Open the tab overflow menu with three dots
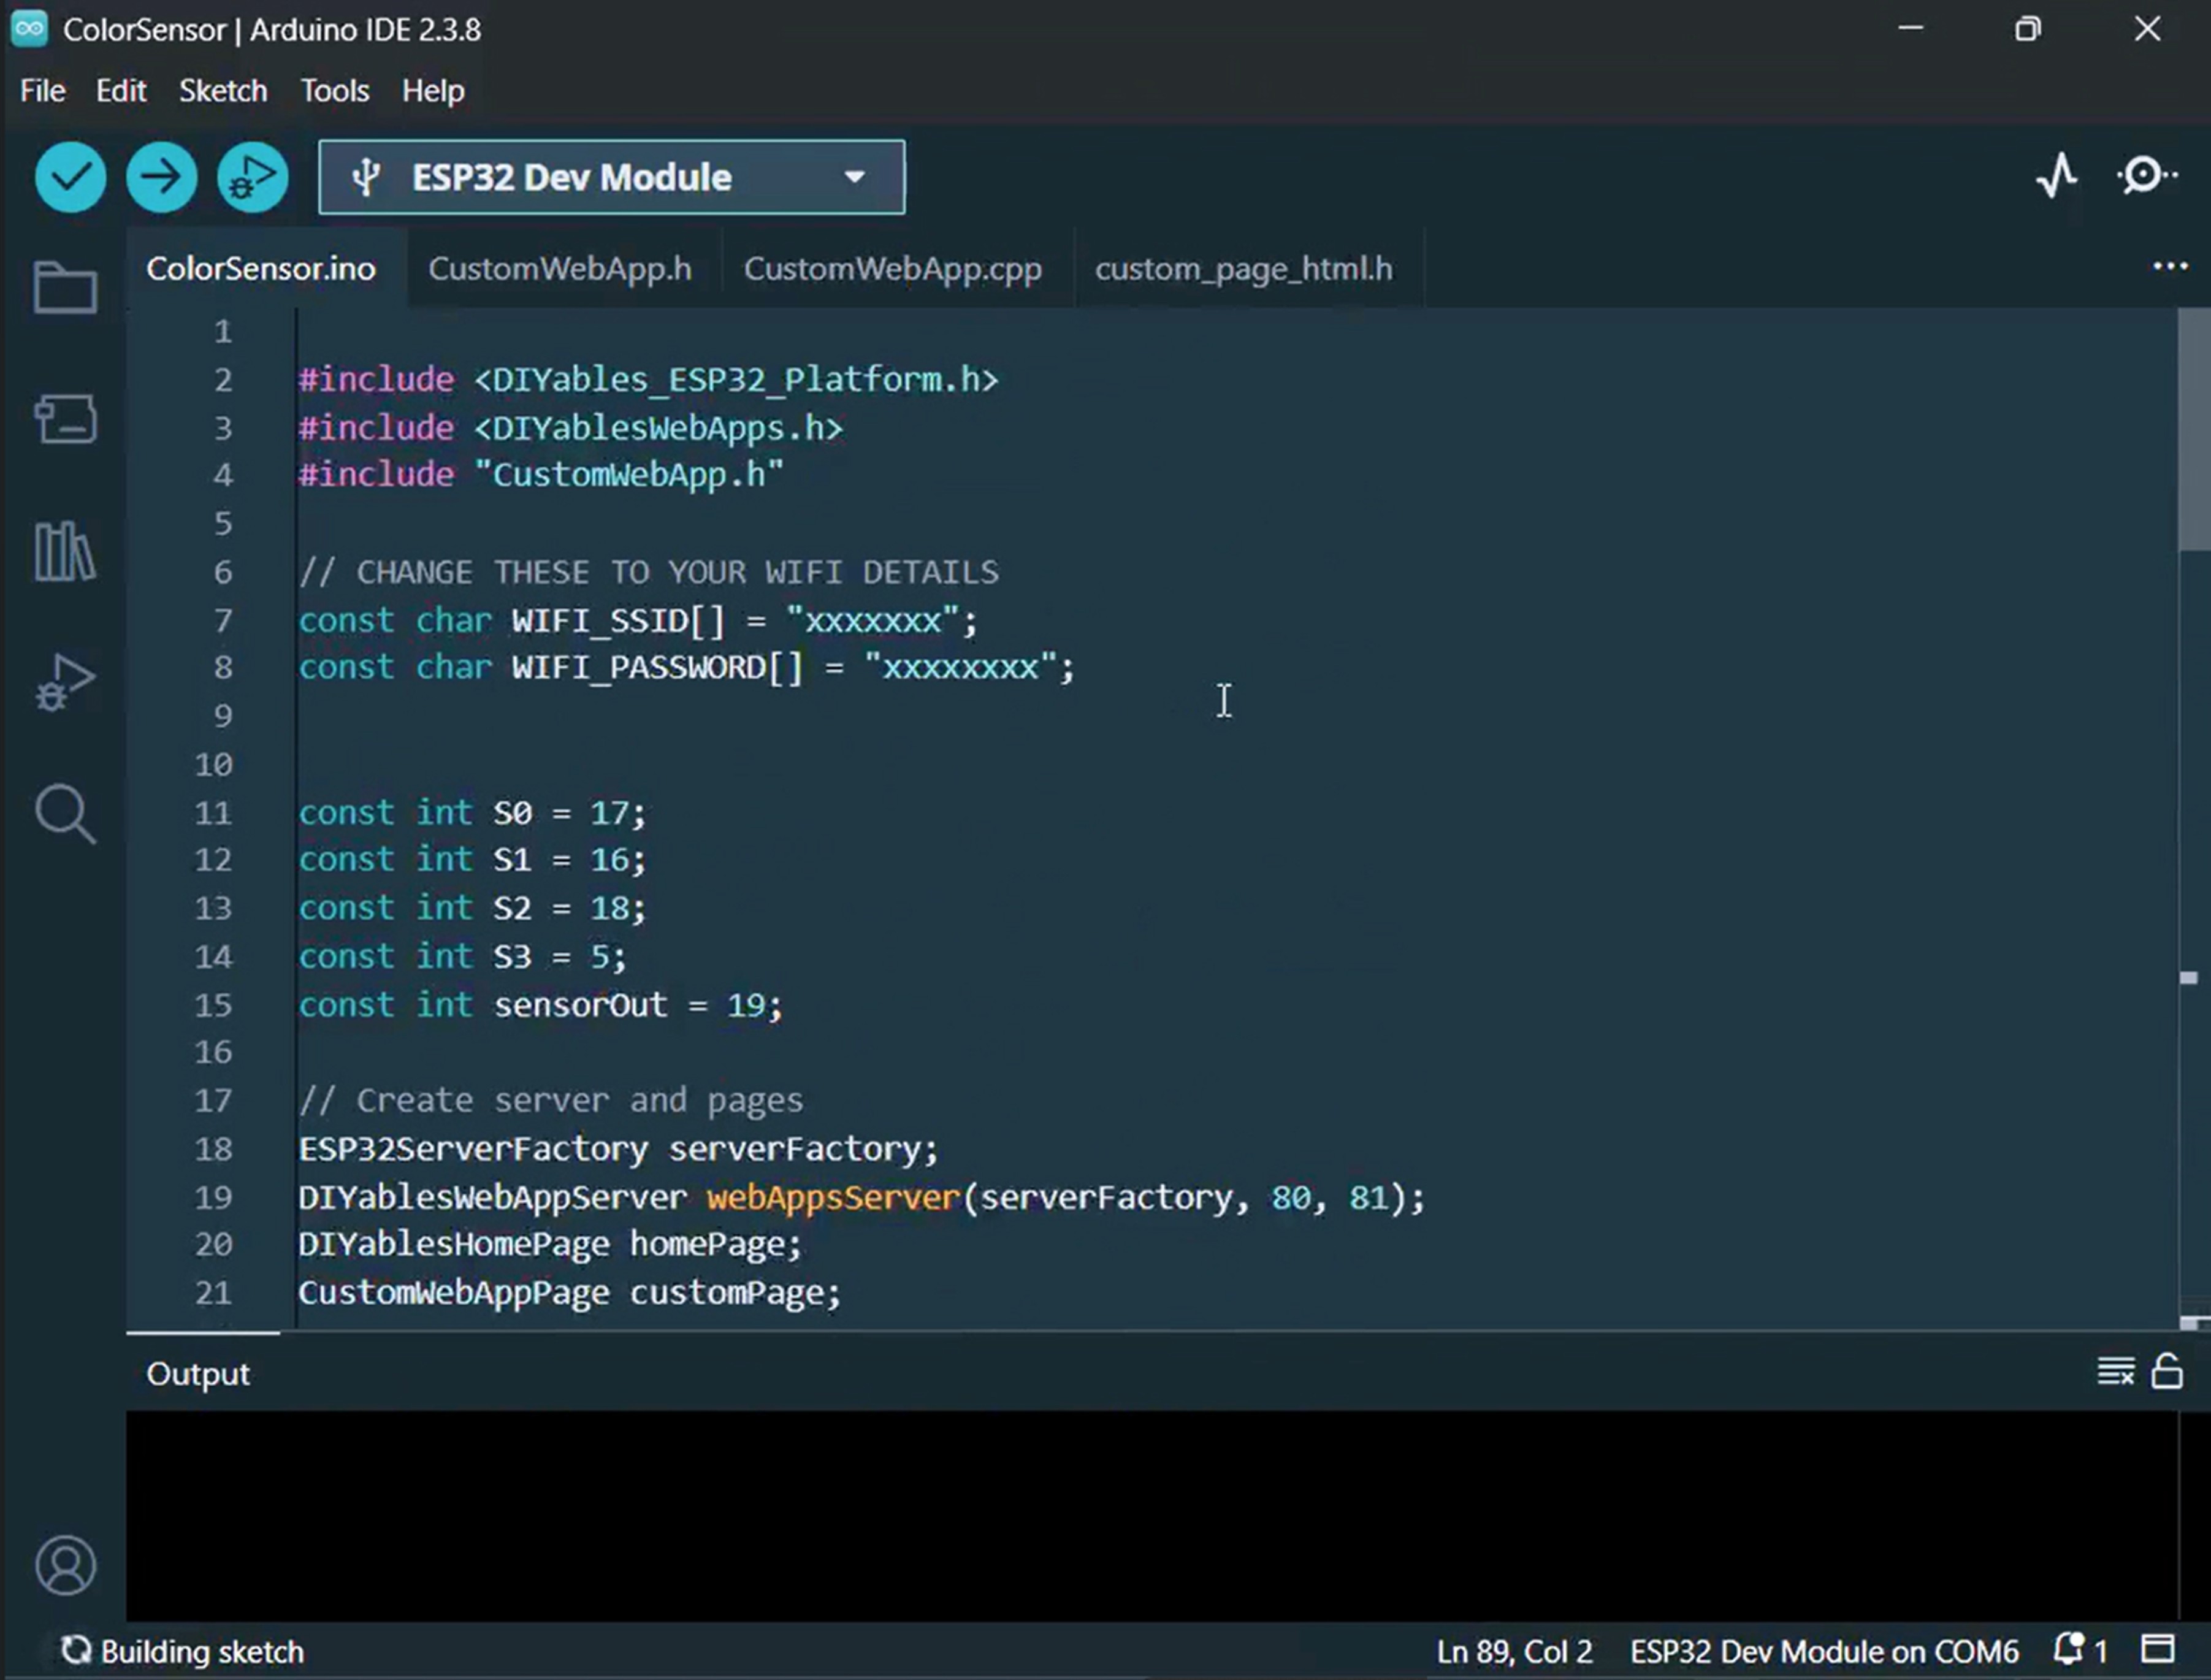2211x1680 pixels. [2169, 266]
